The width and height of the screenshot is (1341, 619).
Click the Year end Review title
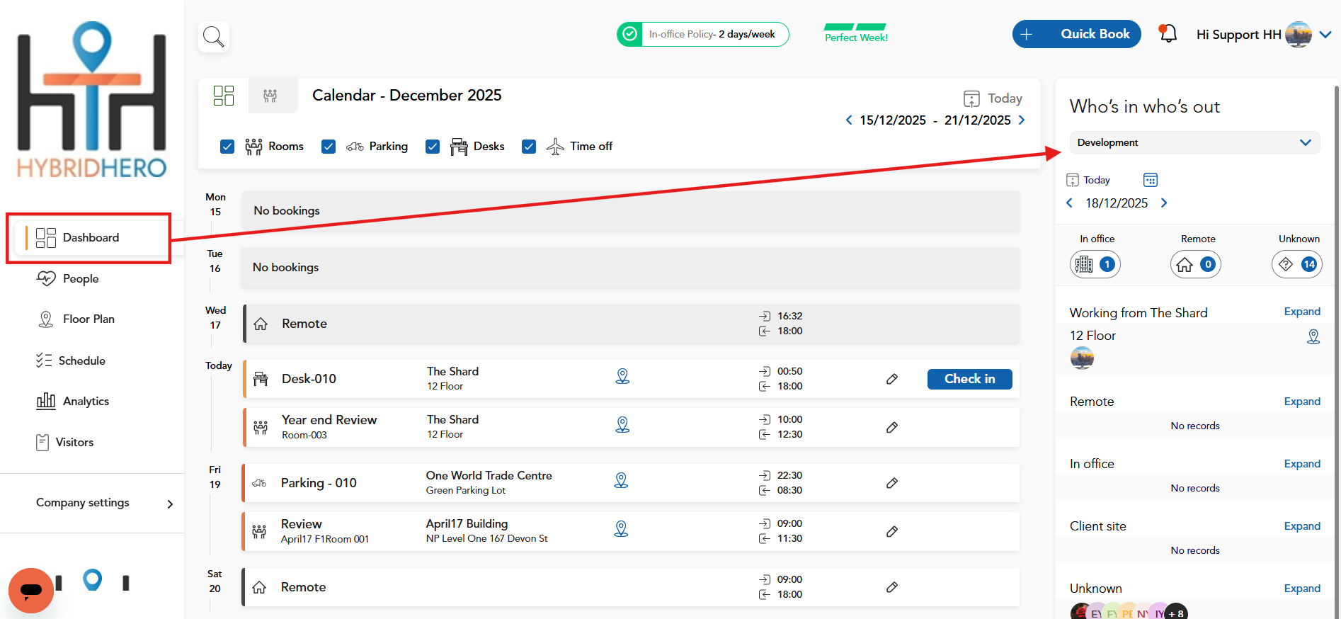(x=329, y=420)
